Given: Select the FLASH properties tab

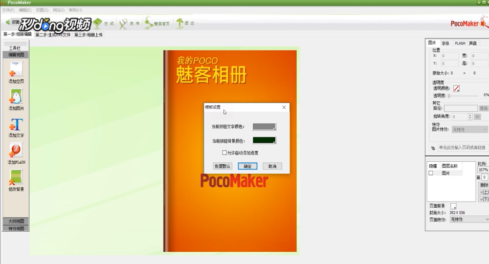Looking at the screenshot, I should 460,43.
